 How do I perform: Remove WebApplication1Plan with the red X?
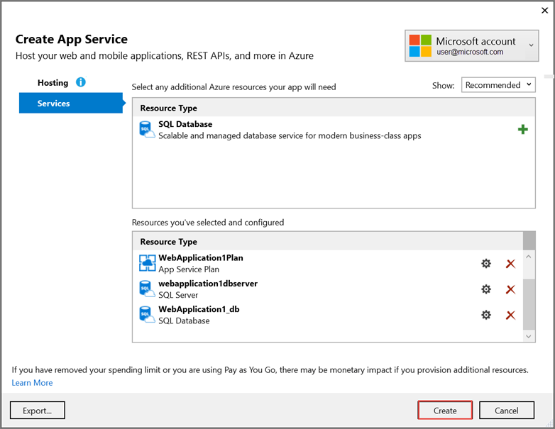[510, 264]
